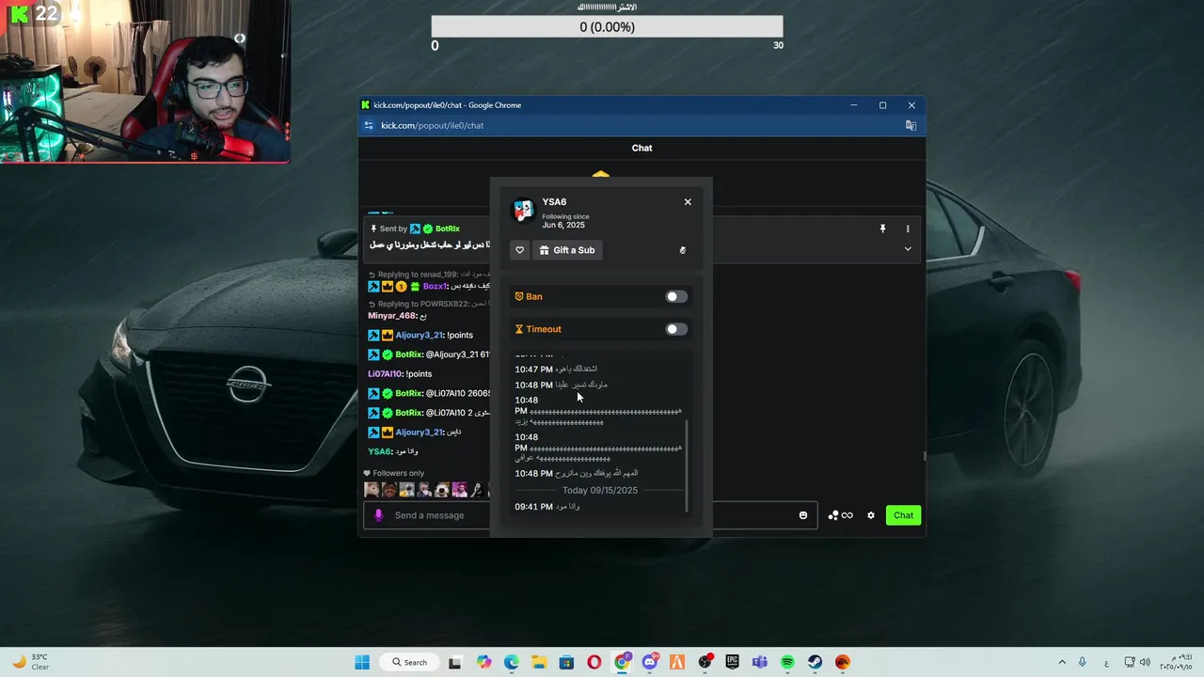The width and height of the screenshot is (1204, 677).
Task: Enable the Timeout toggle
Action: pos(676,329)
